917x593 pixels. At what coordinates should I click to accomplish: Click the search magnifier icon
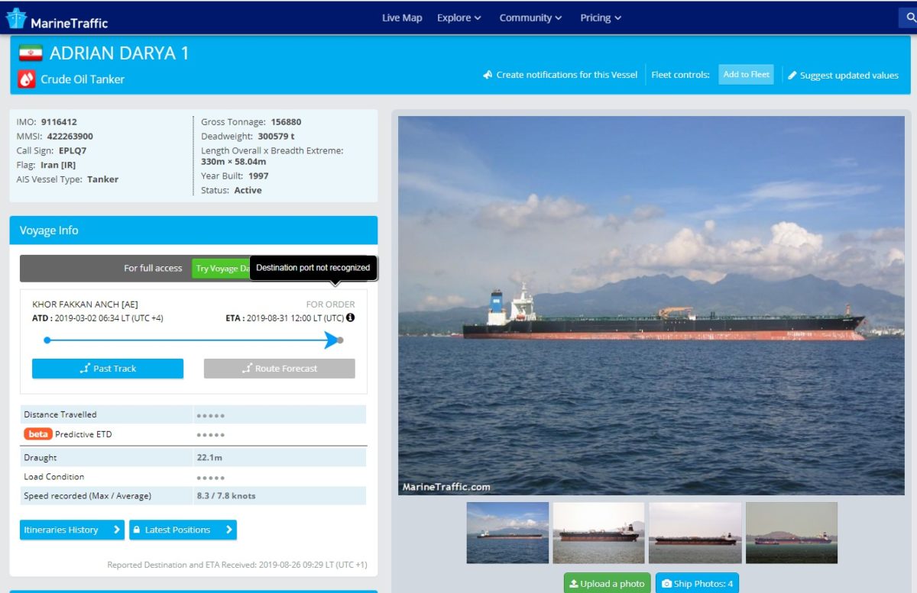909,18
